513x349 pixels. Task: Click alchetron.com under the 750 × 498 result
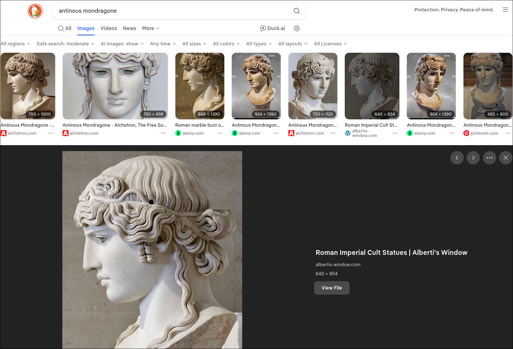click(x=84, y=133)
